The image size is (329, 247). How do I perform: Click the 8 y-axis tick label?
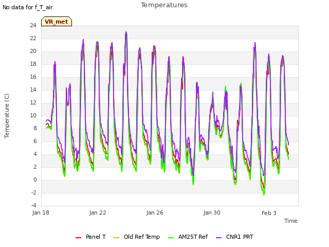(35, 128)
